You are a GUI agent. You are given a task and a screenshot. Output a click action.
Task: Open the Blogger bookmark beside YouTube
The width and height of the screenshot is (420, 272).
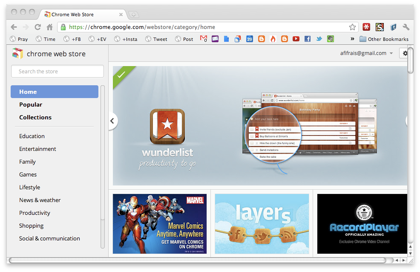tap(285, 39)
